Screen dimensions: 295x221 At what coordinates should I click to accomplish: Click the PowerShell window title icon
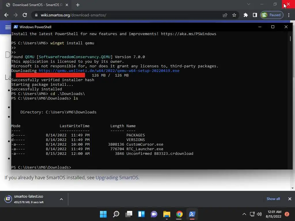pos(16,27)
